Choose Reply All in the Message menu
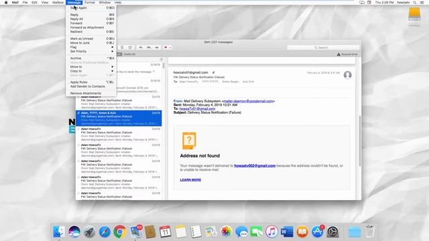 click(x=91, y=19)
